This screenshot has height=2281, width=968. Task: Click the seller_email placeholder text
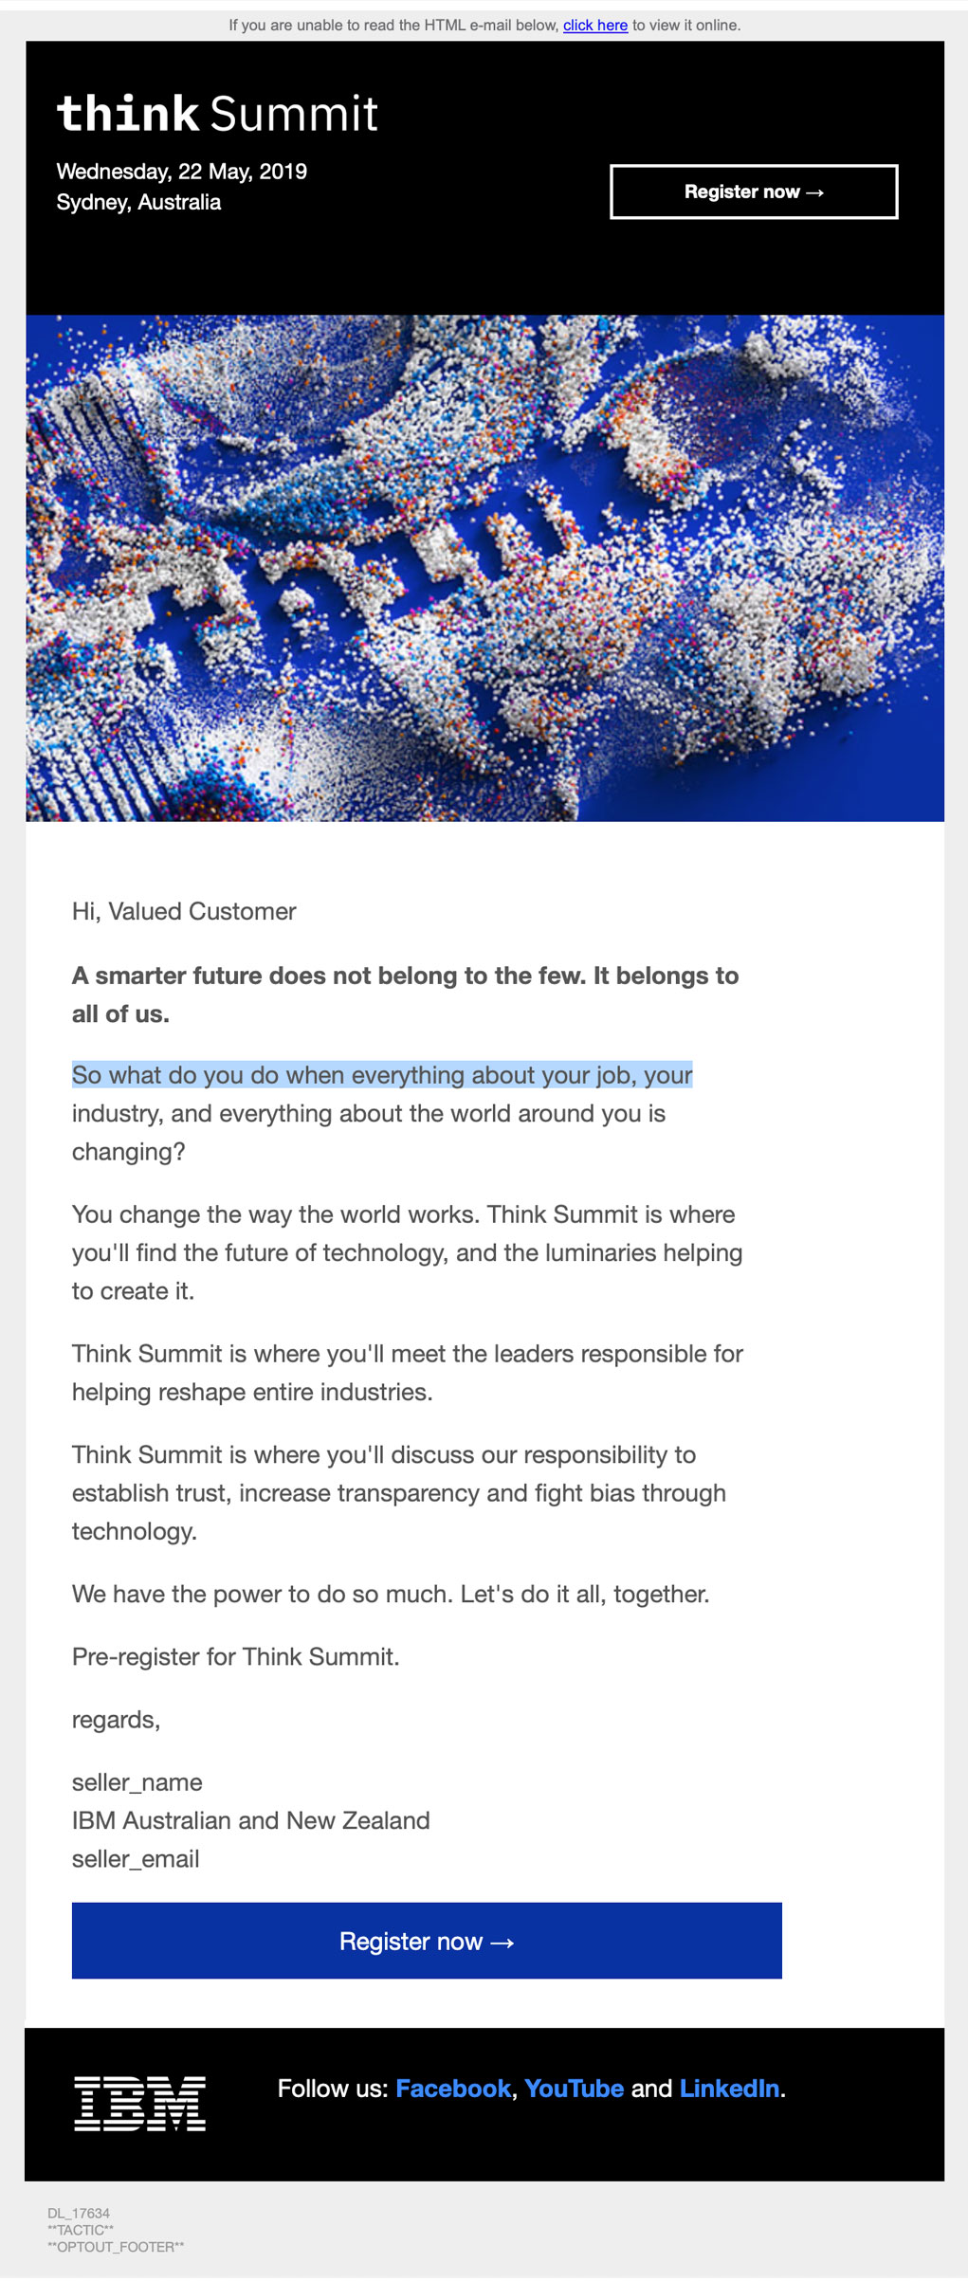(x=136, y=1858)
